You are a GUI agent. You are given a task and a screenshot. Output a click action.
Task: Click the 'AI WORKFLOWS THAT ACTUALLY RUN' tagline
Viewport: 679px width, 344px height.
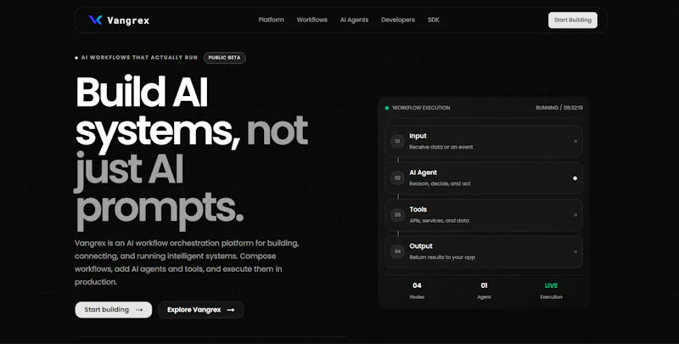pos(139,58)
